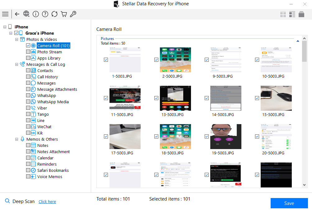This screenshot has width=312, height=213.
Task: Uncheck the Camera Roll checkbox
Action: click(28, 46)
